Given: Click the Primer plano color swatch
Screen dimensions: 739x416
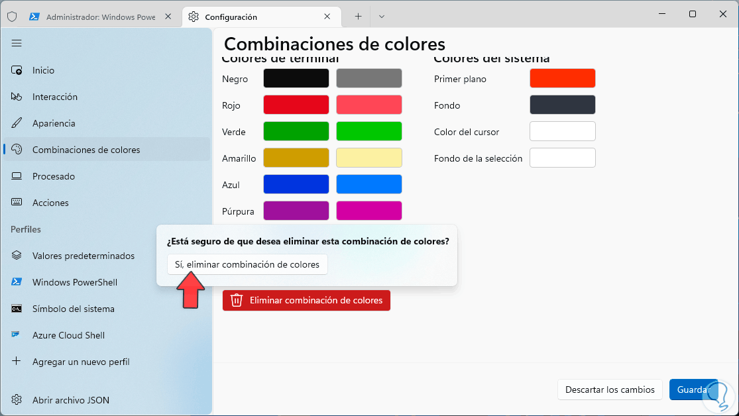Looking at the screenshot, I should pos(562,78).
